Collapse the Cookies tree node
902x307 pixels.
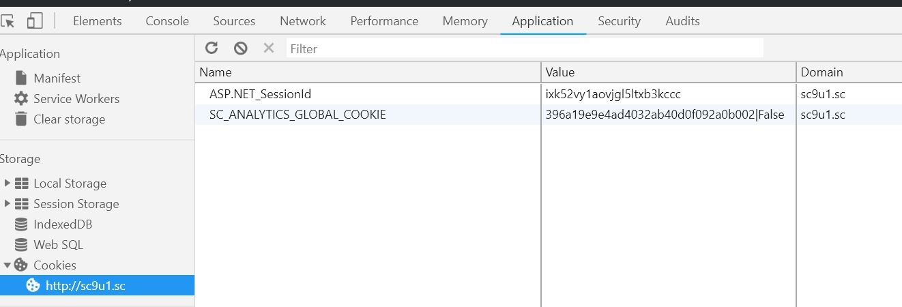click(8, 265)
